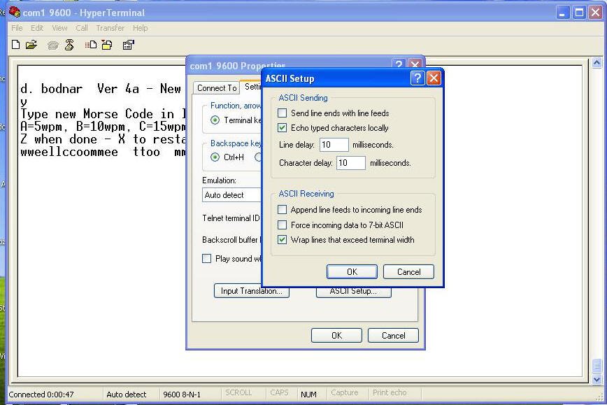
Task: Click the Send file toolbar icon
Action: click(91, 45)
